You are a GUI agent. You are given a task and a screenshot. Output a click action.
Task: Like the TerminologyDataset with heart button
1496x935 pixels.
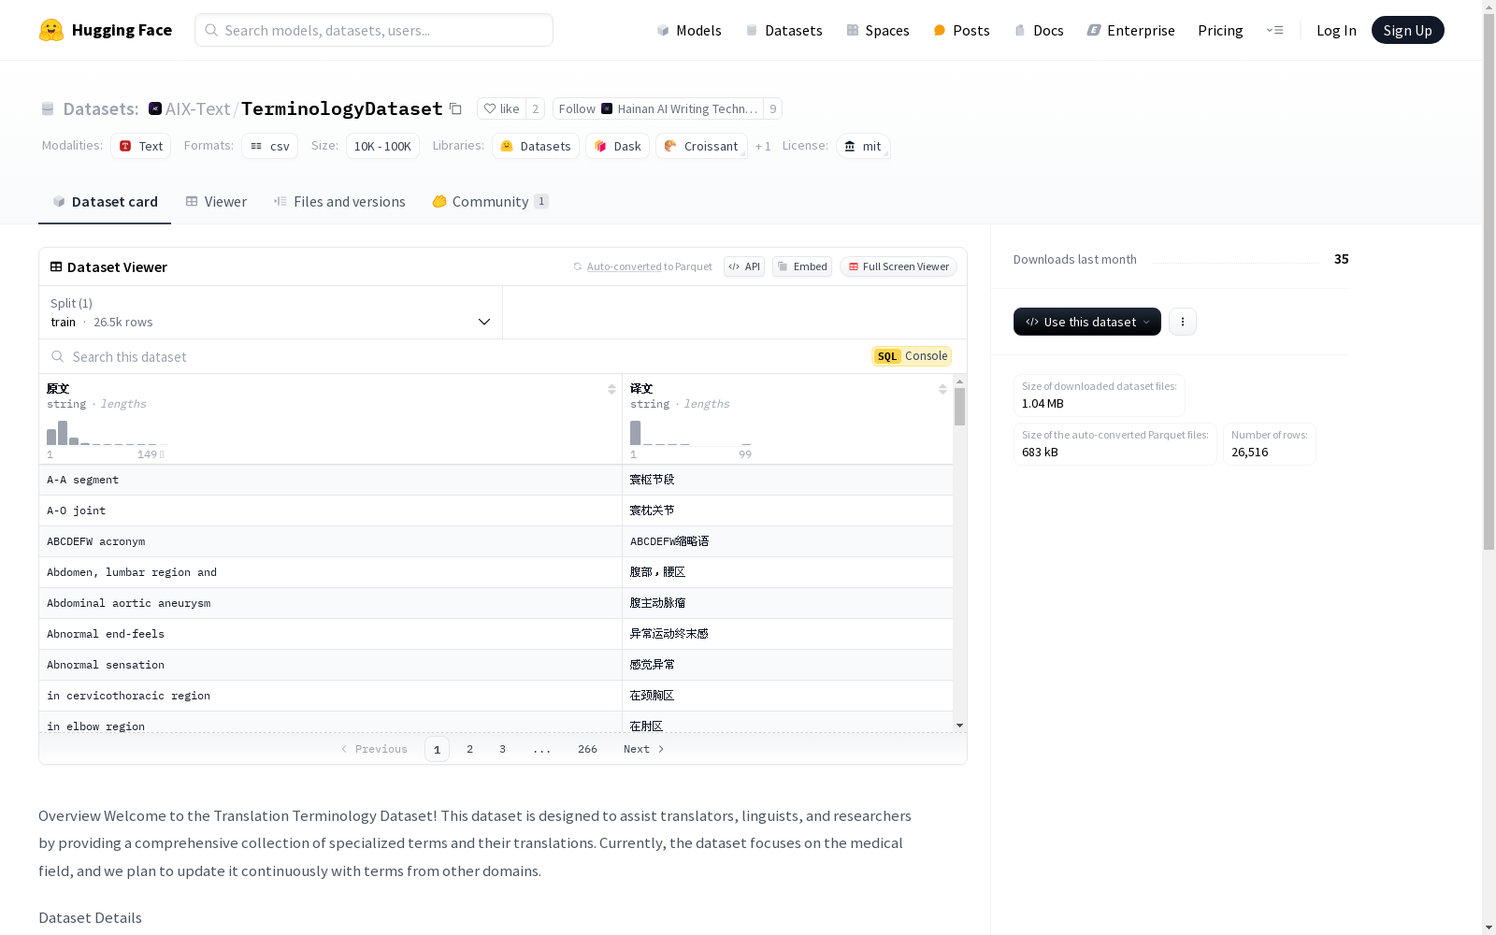click(x=501, y=108)
